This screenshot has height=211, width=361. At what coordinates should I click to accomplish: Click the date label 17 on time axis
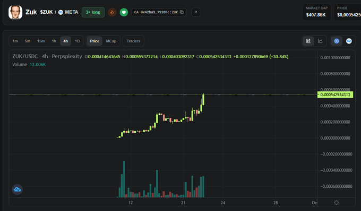point(131,203)
